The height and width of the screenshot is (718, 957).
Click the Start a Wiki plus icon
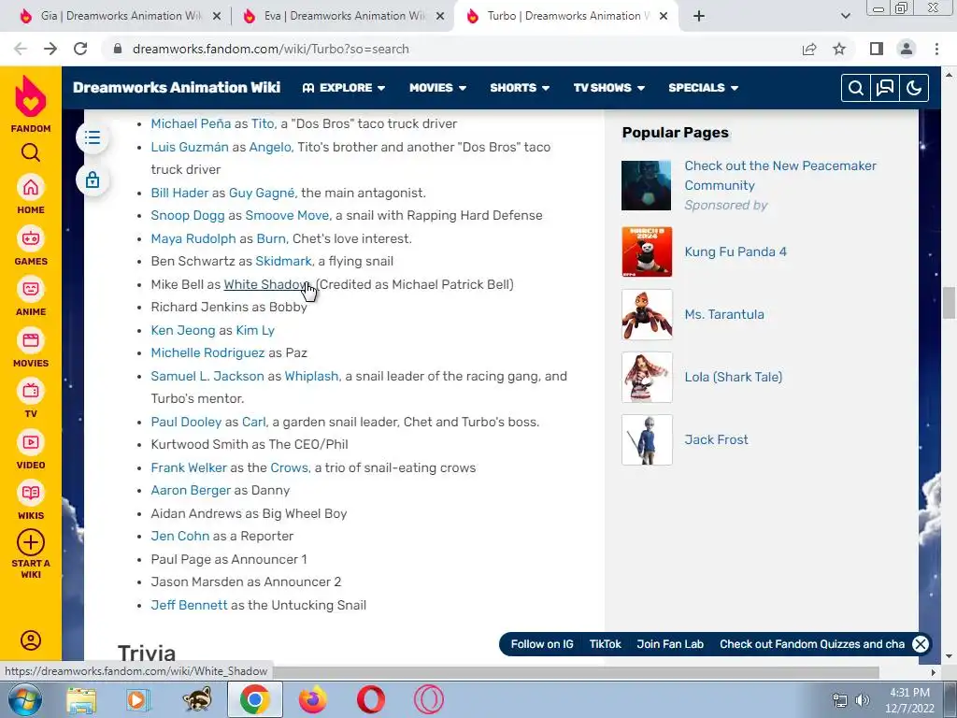point(31,542)
